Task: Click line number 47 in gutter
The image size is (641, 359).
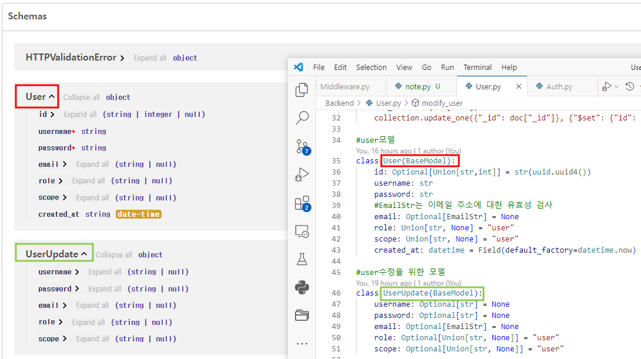Action: click(x=336, y=304)
